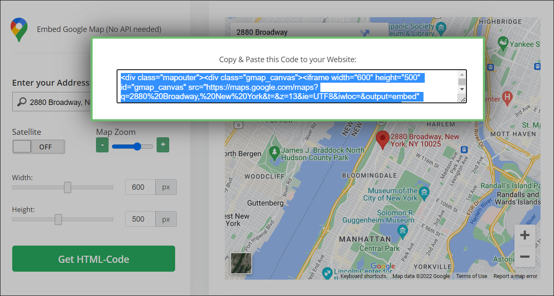554x296 pixels.
Task: Click the MOTT HAVEN label on map
Action: click(x=514, y=134)
